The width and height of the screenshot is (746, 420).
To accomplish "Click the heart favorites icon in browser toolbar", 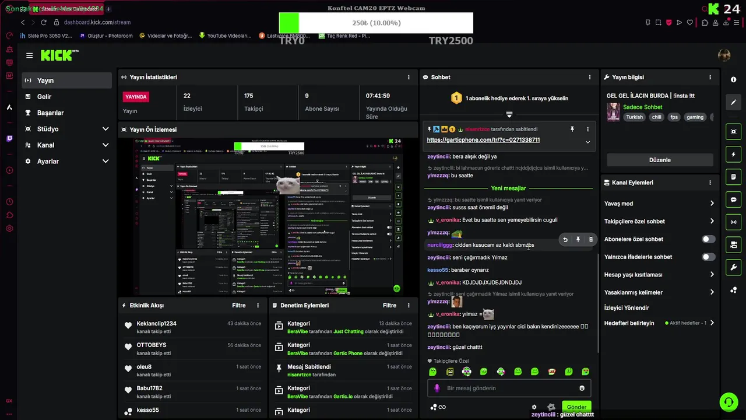I will 690,23.
